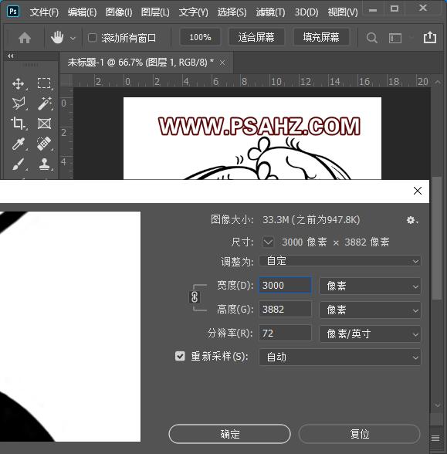Viewport: 447px width, 454px height.
Task: Click the 宽度 input field
Action: [x=285, y=286]
